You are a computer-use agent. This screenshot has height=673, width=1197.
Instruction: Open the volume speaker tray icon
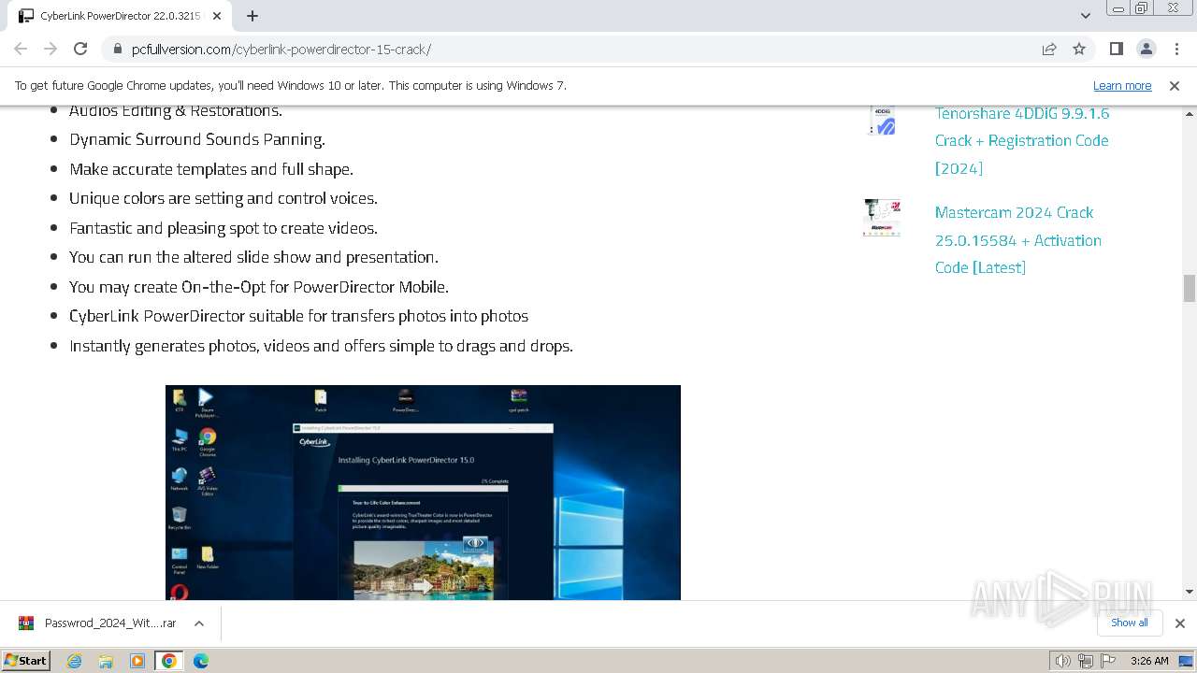[x=1062, y=661]
